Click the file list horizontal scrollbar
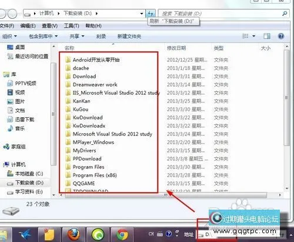The height and width of the screenshot is (242, 294). 166,195
